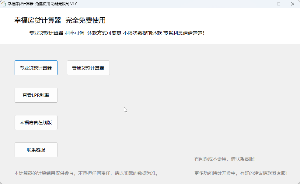The image size is (300, 184).
Task: Click the subtitle 专业贷款计算器 利率可调
Action: point(57,33)
